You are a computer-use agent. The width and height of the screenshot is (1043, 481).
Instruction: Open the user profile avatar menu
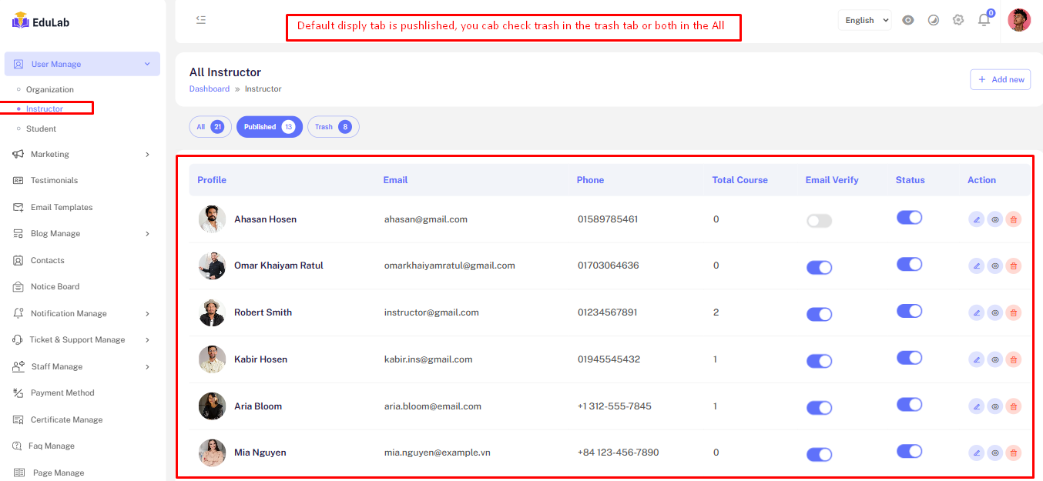[x=1018, y=20]
